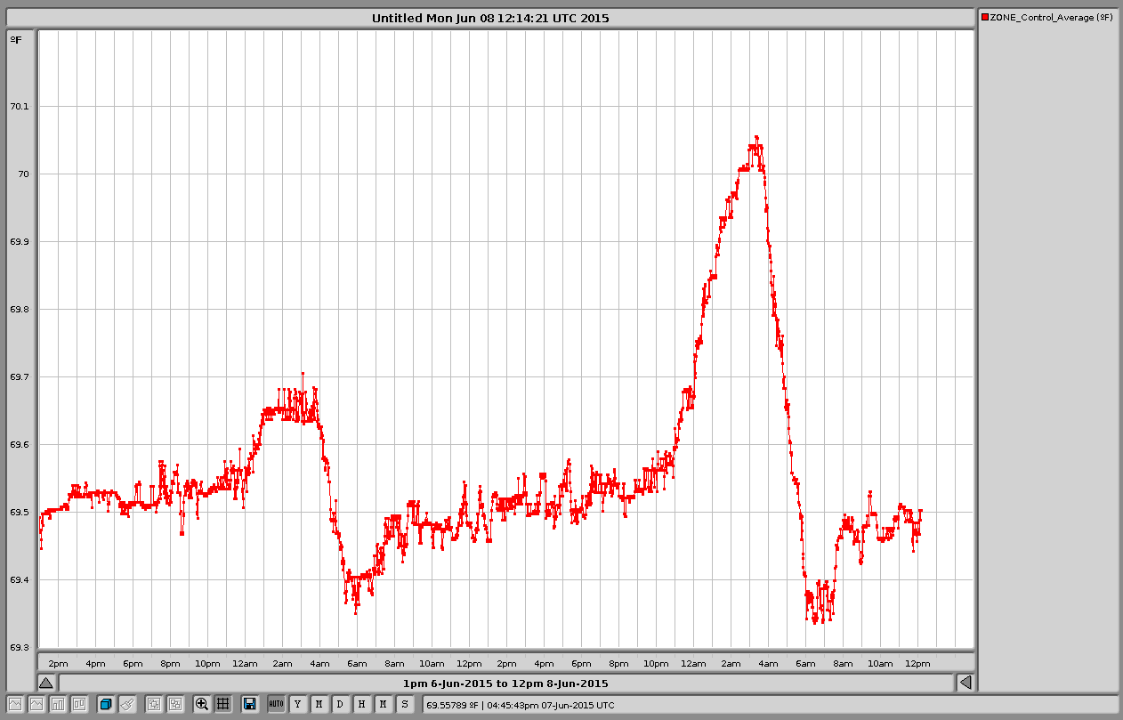Click the 70.1 y-axis label
Screen dimensions: 1123x720
coord(19,106)
